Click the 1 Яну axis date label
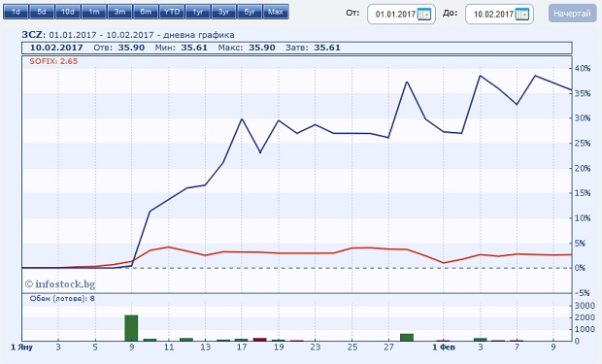Viewport: 602px width, 364px height. (21, 347)
